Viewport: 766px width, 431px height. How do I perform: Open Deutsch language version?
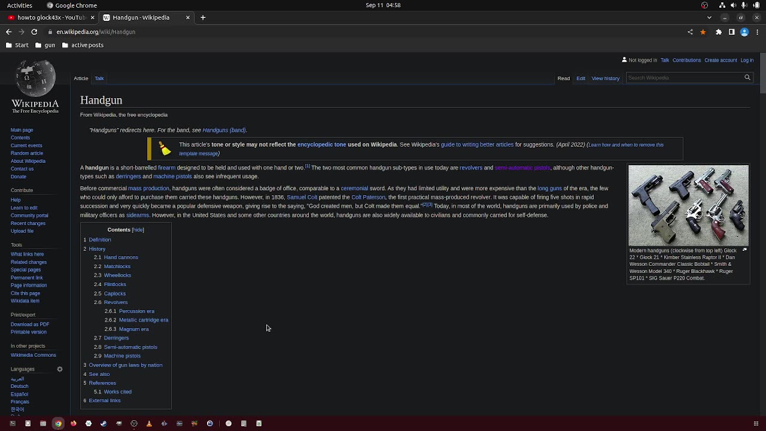[x=19, y=387]
